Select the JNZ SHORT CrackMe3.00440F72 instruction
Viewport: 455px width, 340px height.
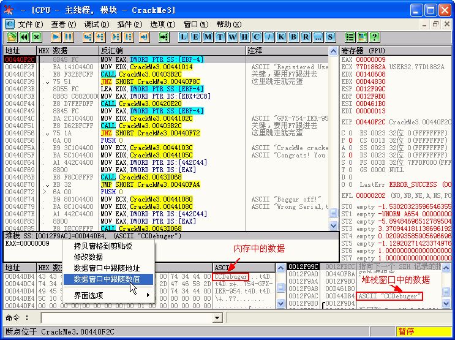(150, 133)
